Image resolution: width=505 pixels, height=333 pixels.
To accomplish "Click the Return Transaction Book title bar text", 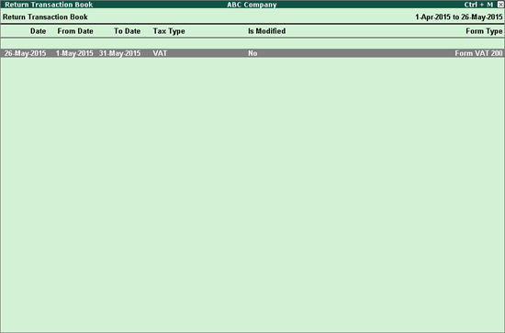I will tap(49, 5).
